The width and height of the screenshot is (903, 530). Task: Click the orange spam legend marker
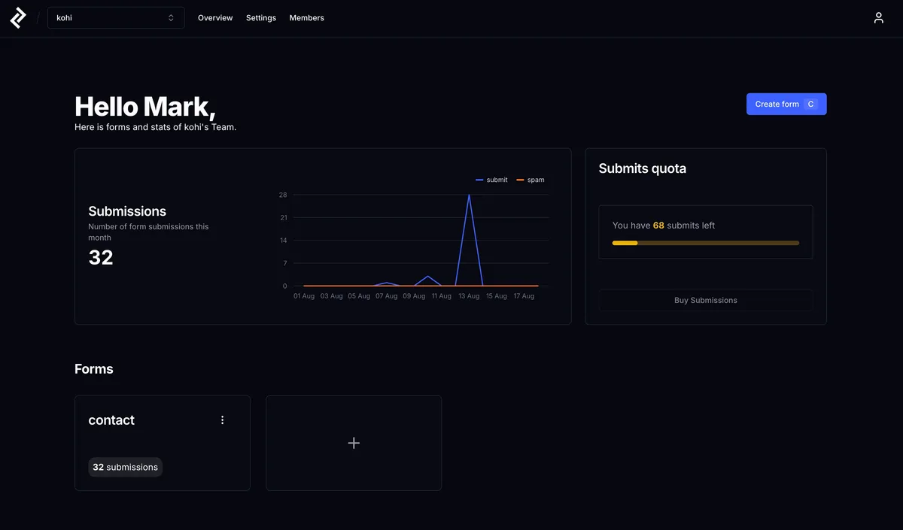click(x=520, y=180)
